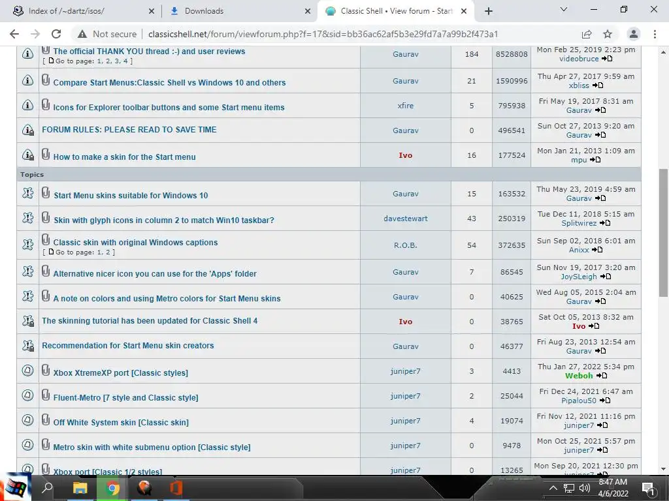Click the topic status icon for Xbox XtremeXP port
669x501 pixels.
click(x=27, y=371)
